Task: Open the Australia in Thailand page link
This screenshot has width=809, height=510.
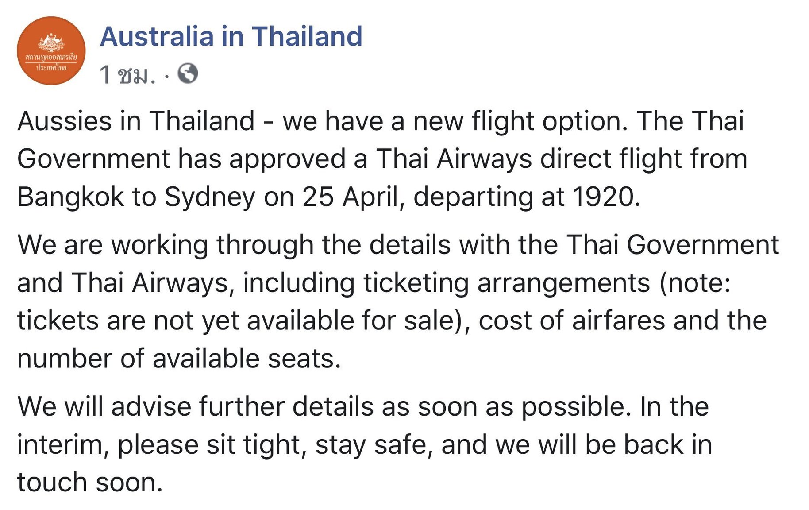Action: (x=231, y=36)
